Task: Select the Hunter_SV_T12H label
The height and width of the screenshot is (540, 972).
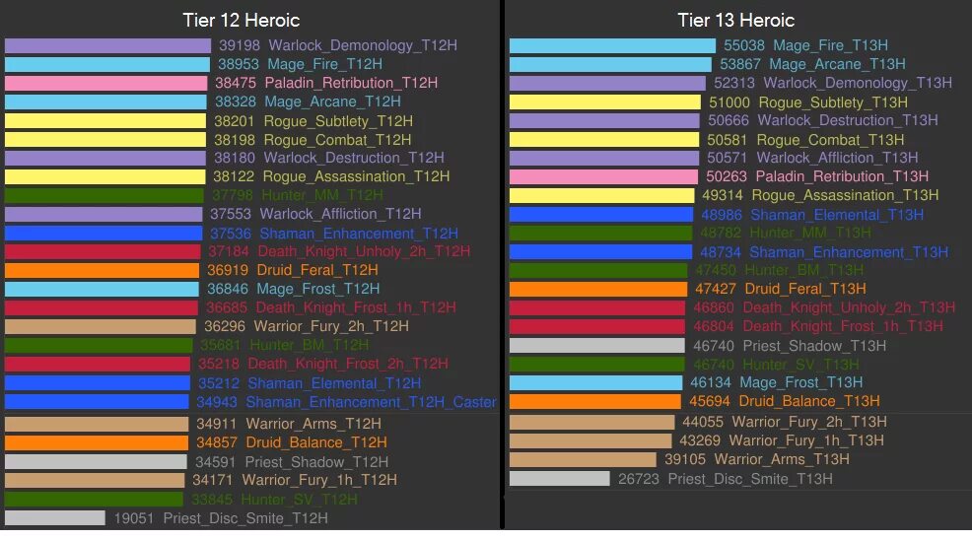Action: [299, 499]
